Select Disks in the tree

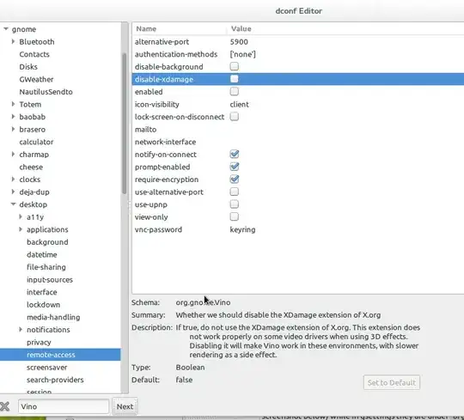pos(28,67)
